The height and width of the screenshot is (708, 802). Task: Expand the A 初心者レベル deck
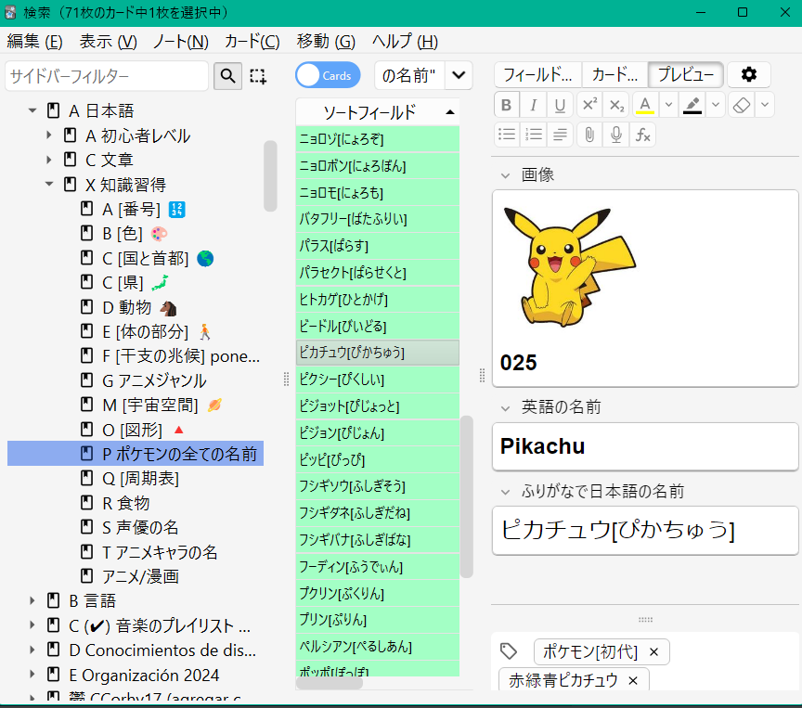49,135
